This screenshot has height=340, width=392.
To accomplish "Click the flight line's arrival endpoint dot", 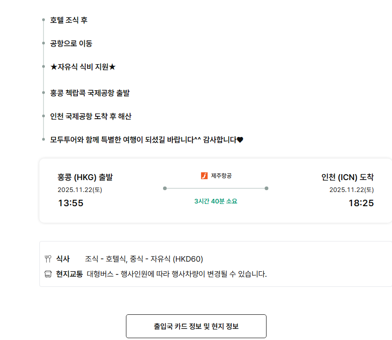I will (x=267, y=188).
